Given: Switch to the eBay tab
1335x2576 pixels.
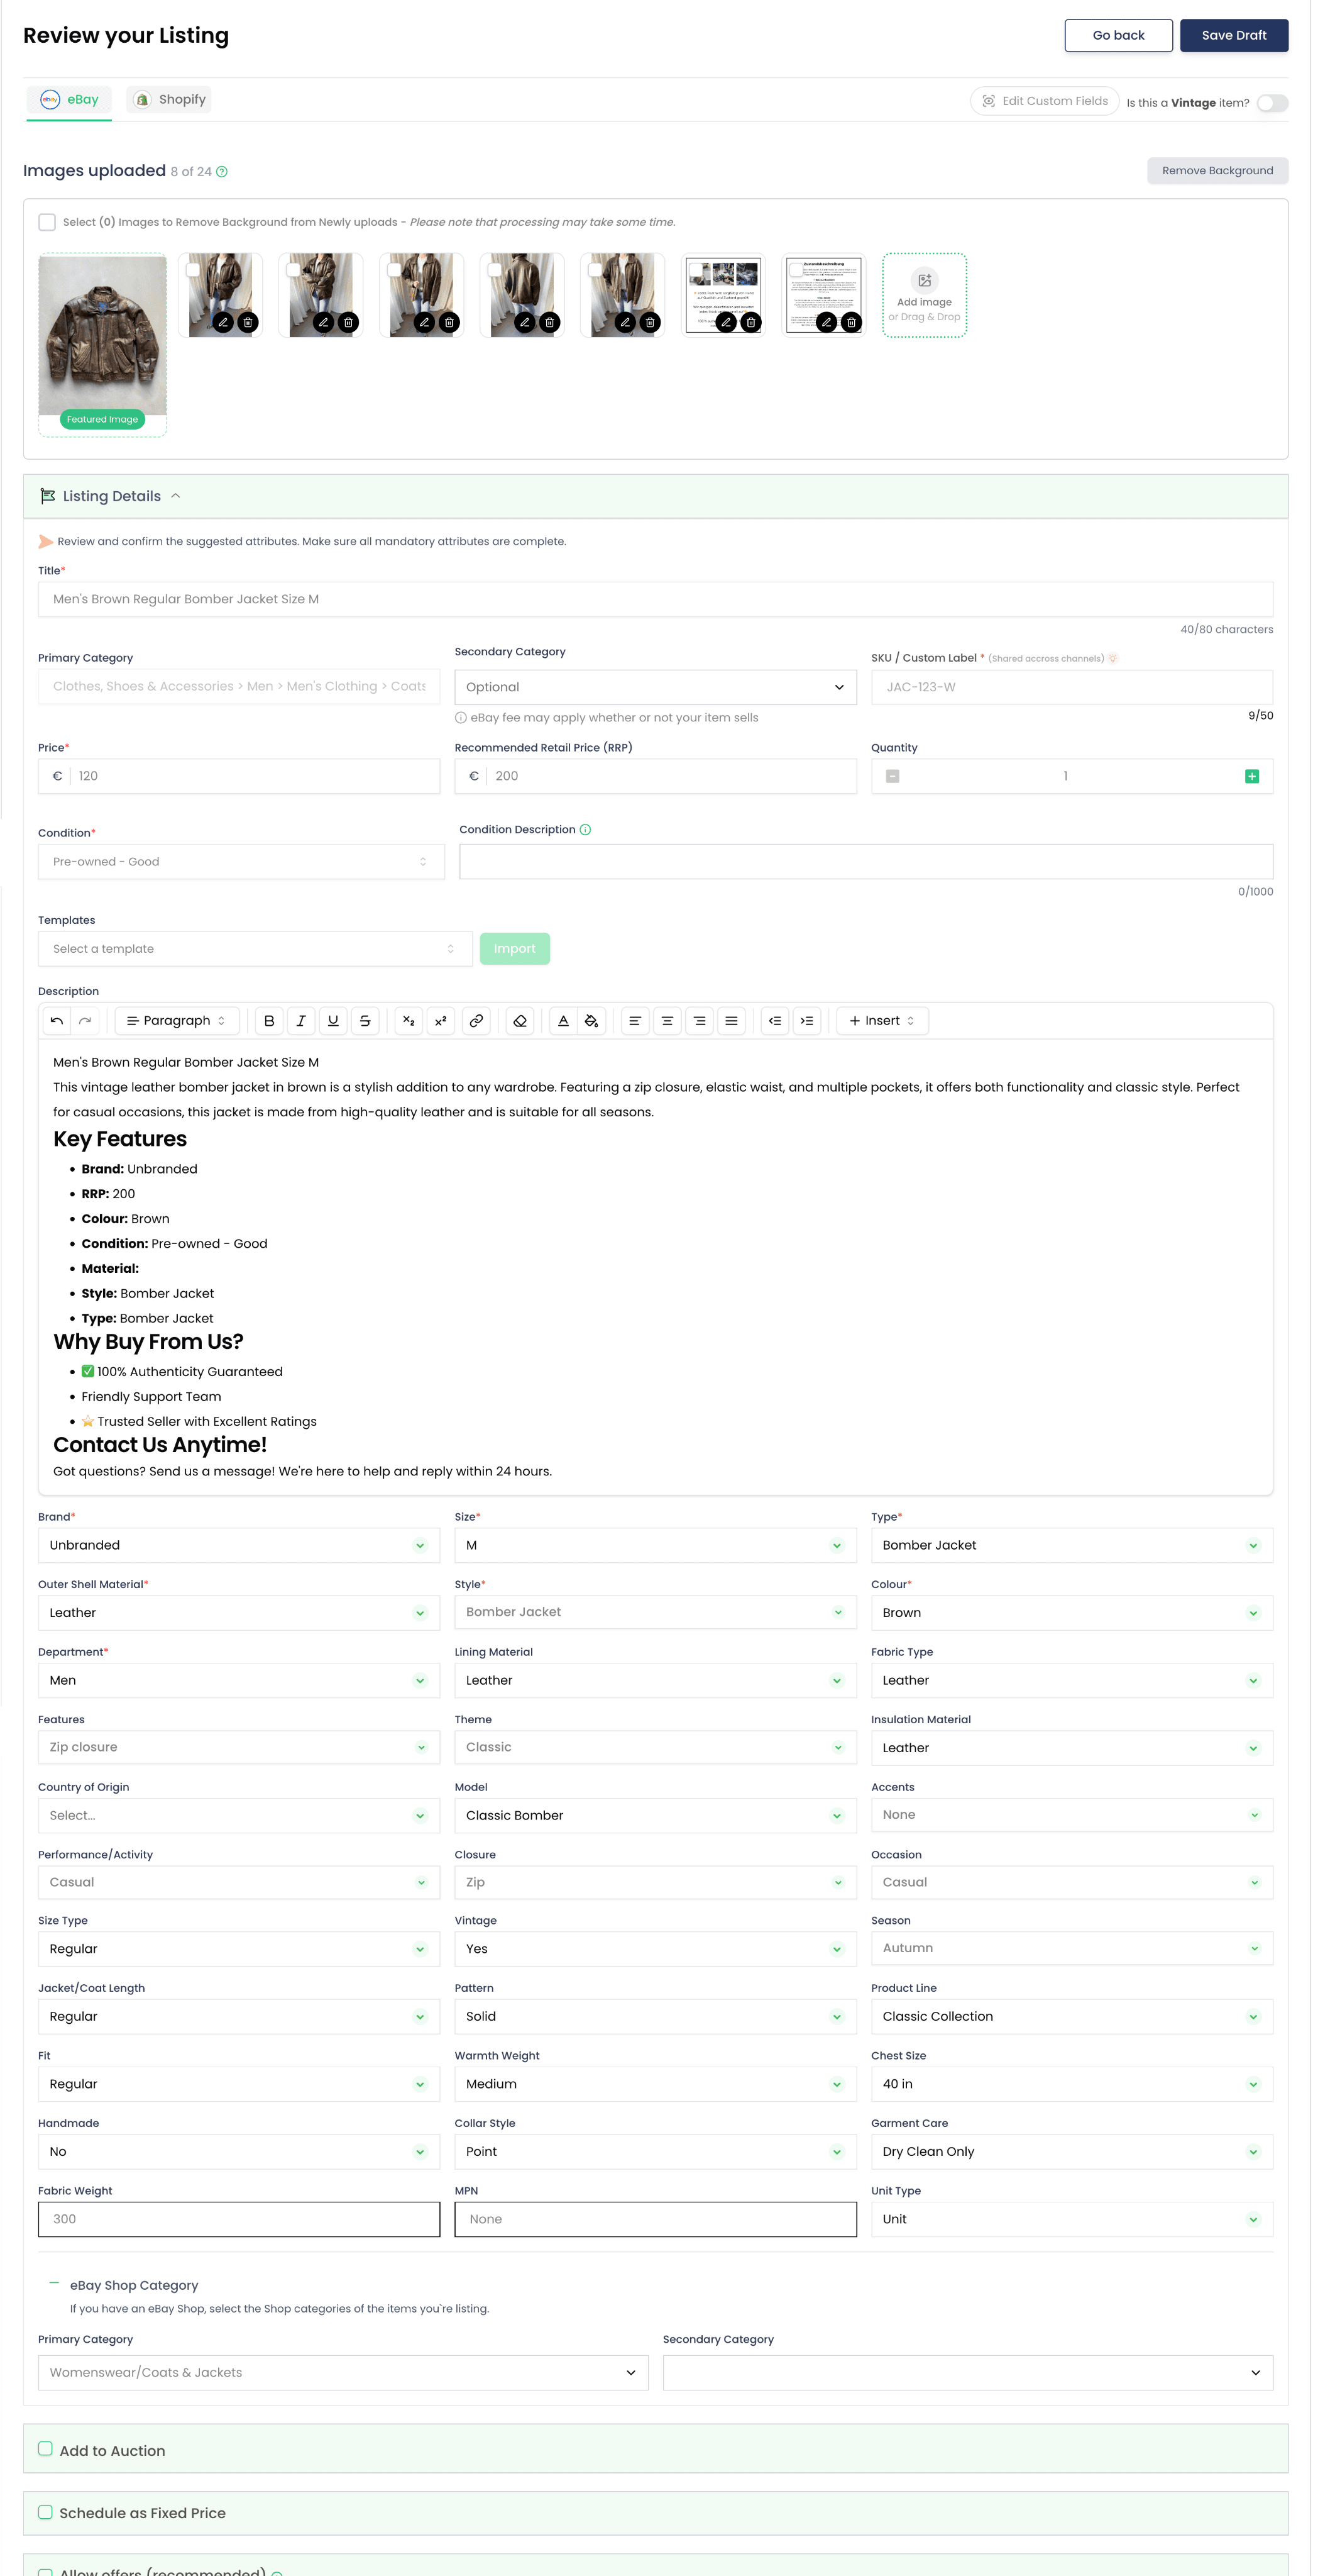Looking at the screenshot, I should [x=69, y=100].
